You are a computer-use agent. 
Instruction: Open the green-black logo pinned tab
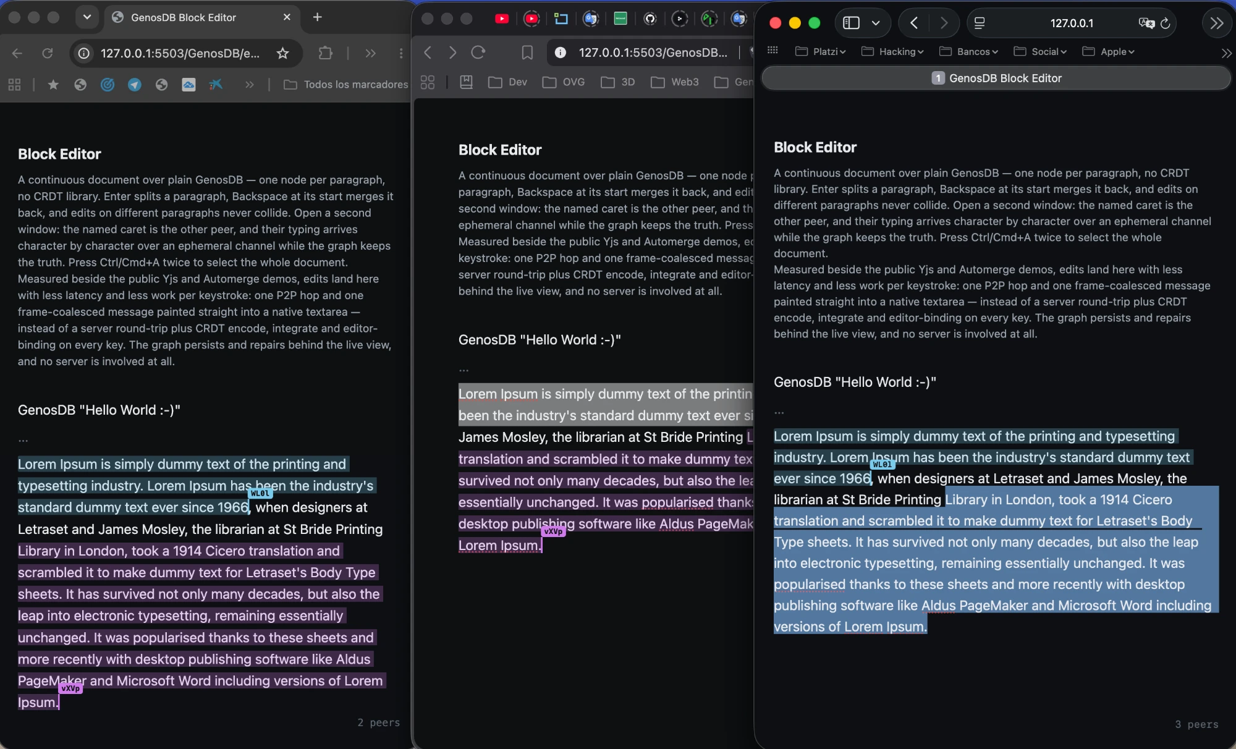pos(709,19)
